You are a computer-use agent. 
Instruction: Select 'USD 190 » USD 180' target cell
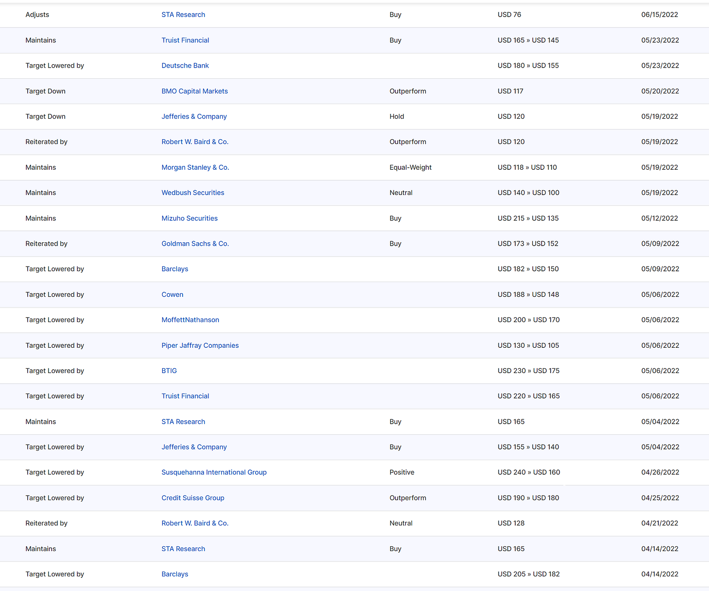(x=528, y=498)
